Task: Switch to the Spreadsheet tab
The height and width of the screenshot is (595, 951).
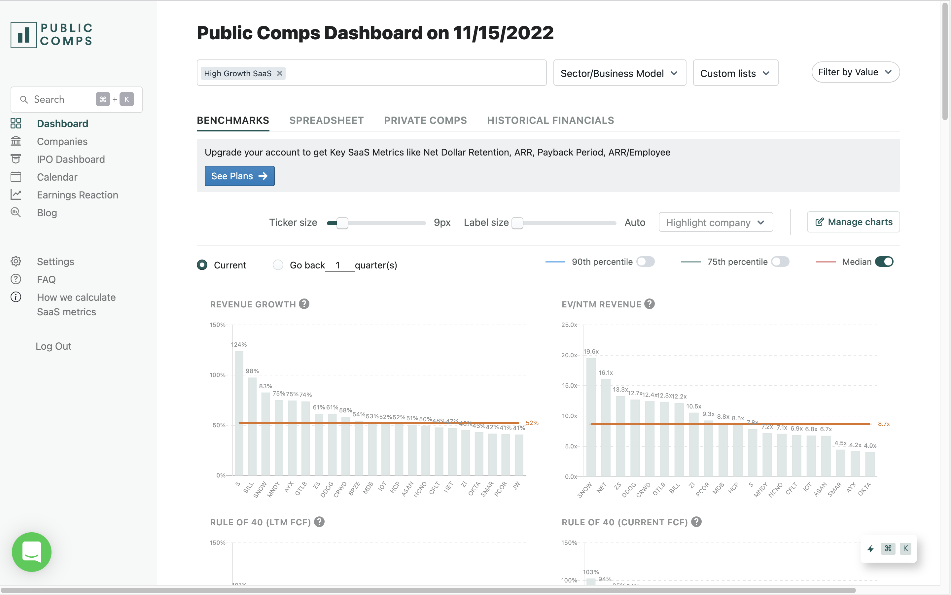Action: (x=326, y=121)
